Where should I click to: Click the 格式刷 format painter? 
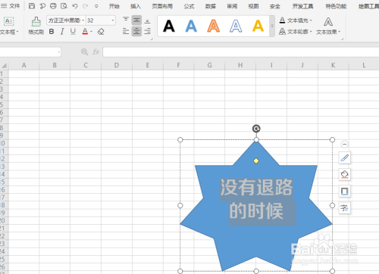[36, 25]
